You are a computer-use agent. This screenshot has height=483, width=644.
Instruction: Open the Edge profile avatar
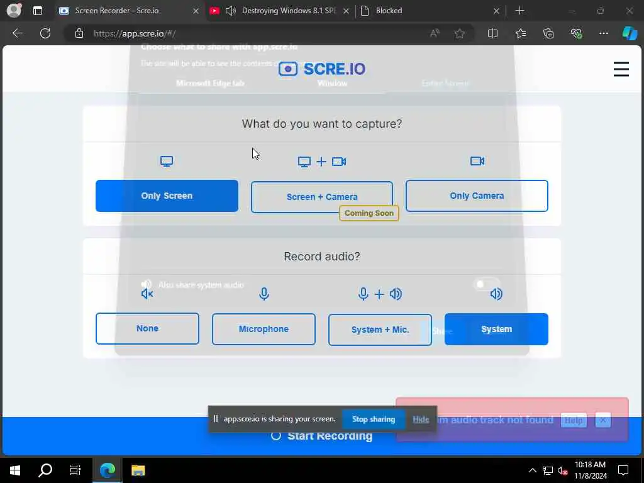tap(14, 10)
